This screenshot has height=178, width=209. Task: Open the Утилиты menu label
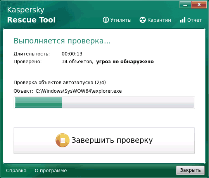(121, 20)
